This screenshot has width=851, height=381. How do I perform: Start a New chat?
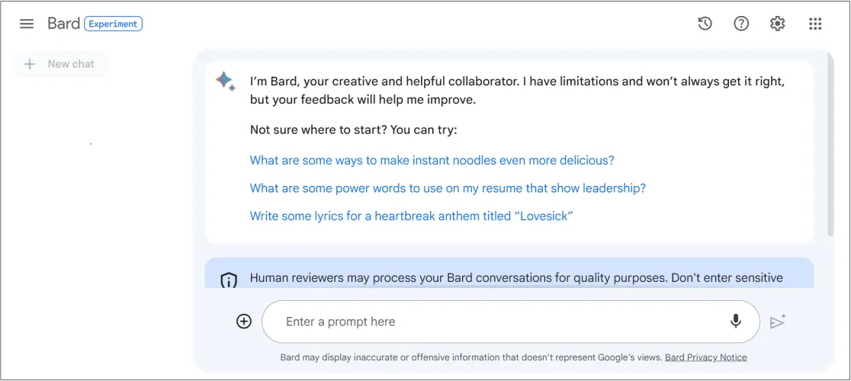click(x=60, y=64)
